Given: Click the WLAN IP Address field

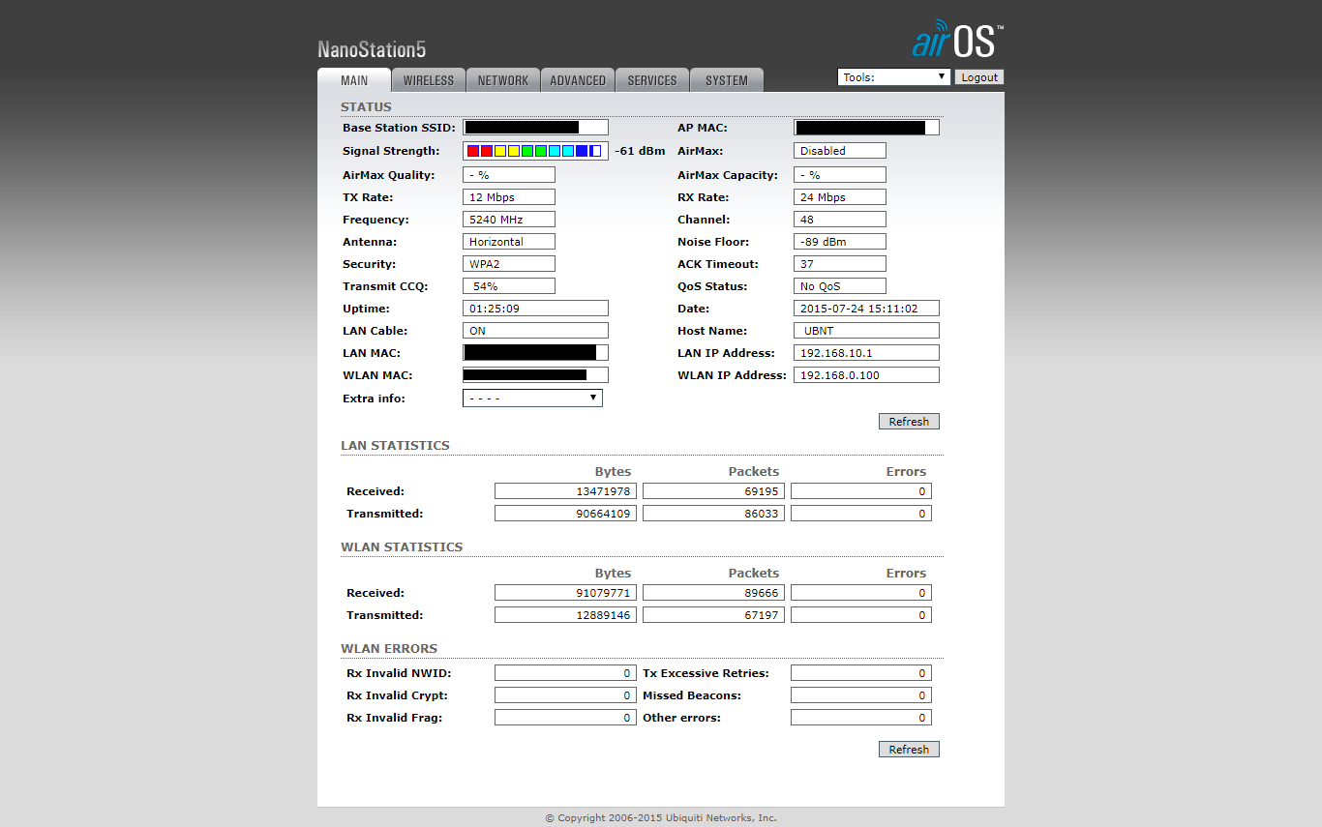Looking at the screenshot, I should (866, 375).
